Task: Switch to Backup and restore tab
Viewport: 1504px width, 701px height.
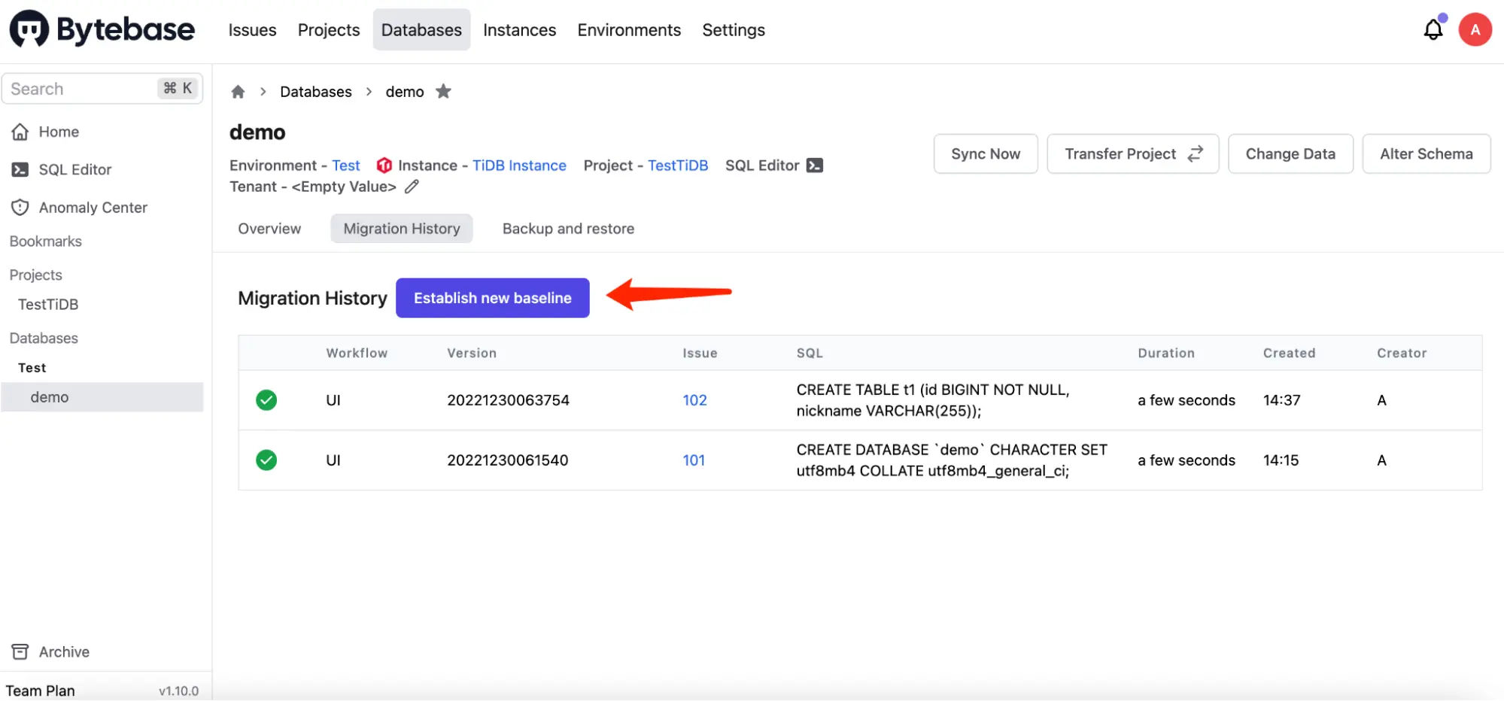Action: coord(568,229)
